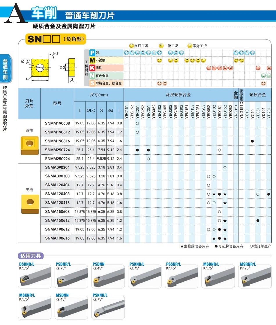276x325 pixels.
Task: Click the 型号 column header
Action: (x=57, y=103)
